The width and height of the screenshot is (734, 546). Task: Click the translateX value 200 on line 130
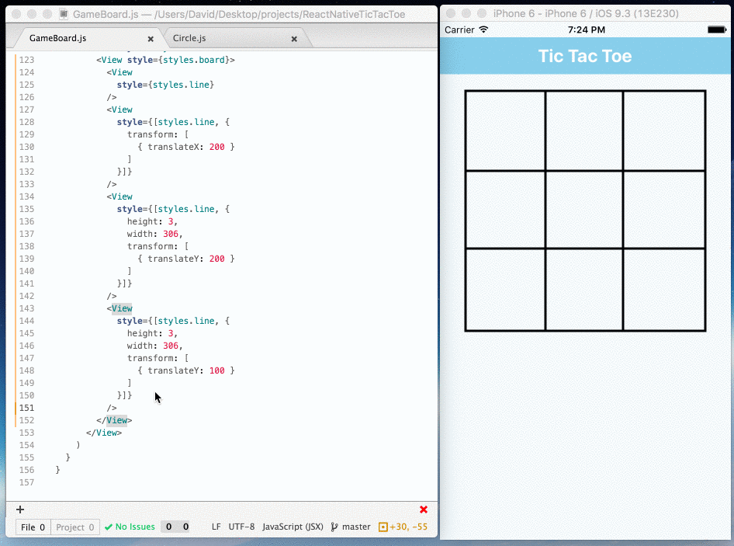pyautogui.click(x=216, y=147)
